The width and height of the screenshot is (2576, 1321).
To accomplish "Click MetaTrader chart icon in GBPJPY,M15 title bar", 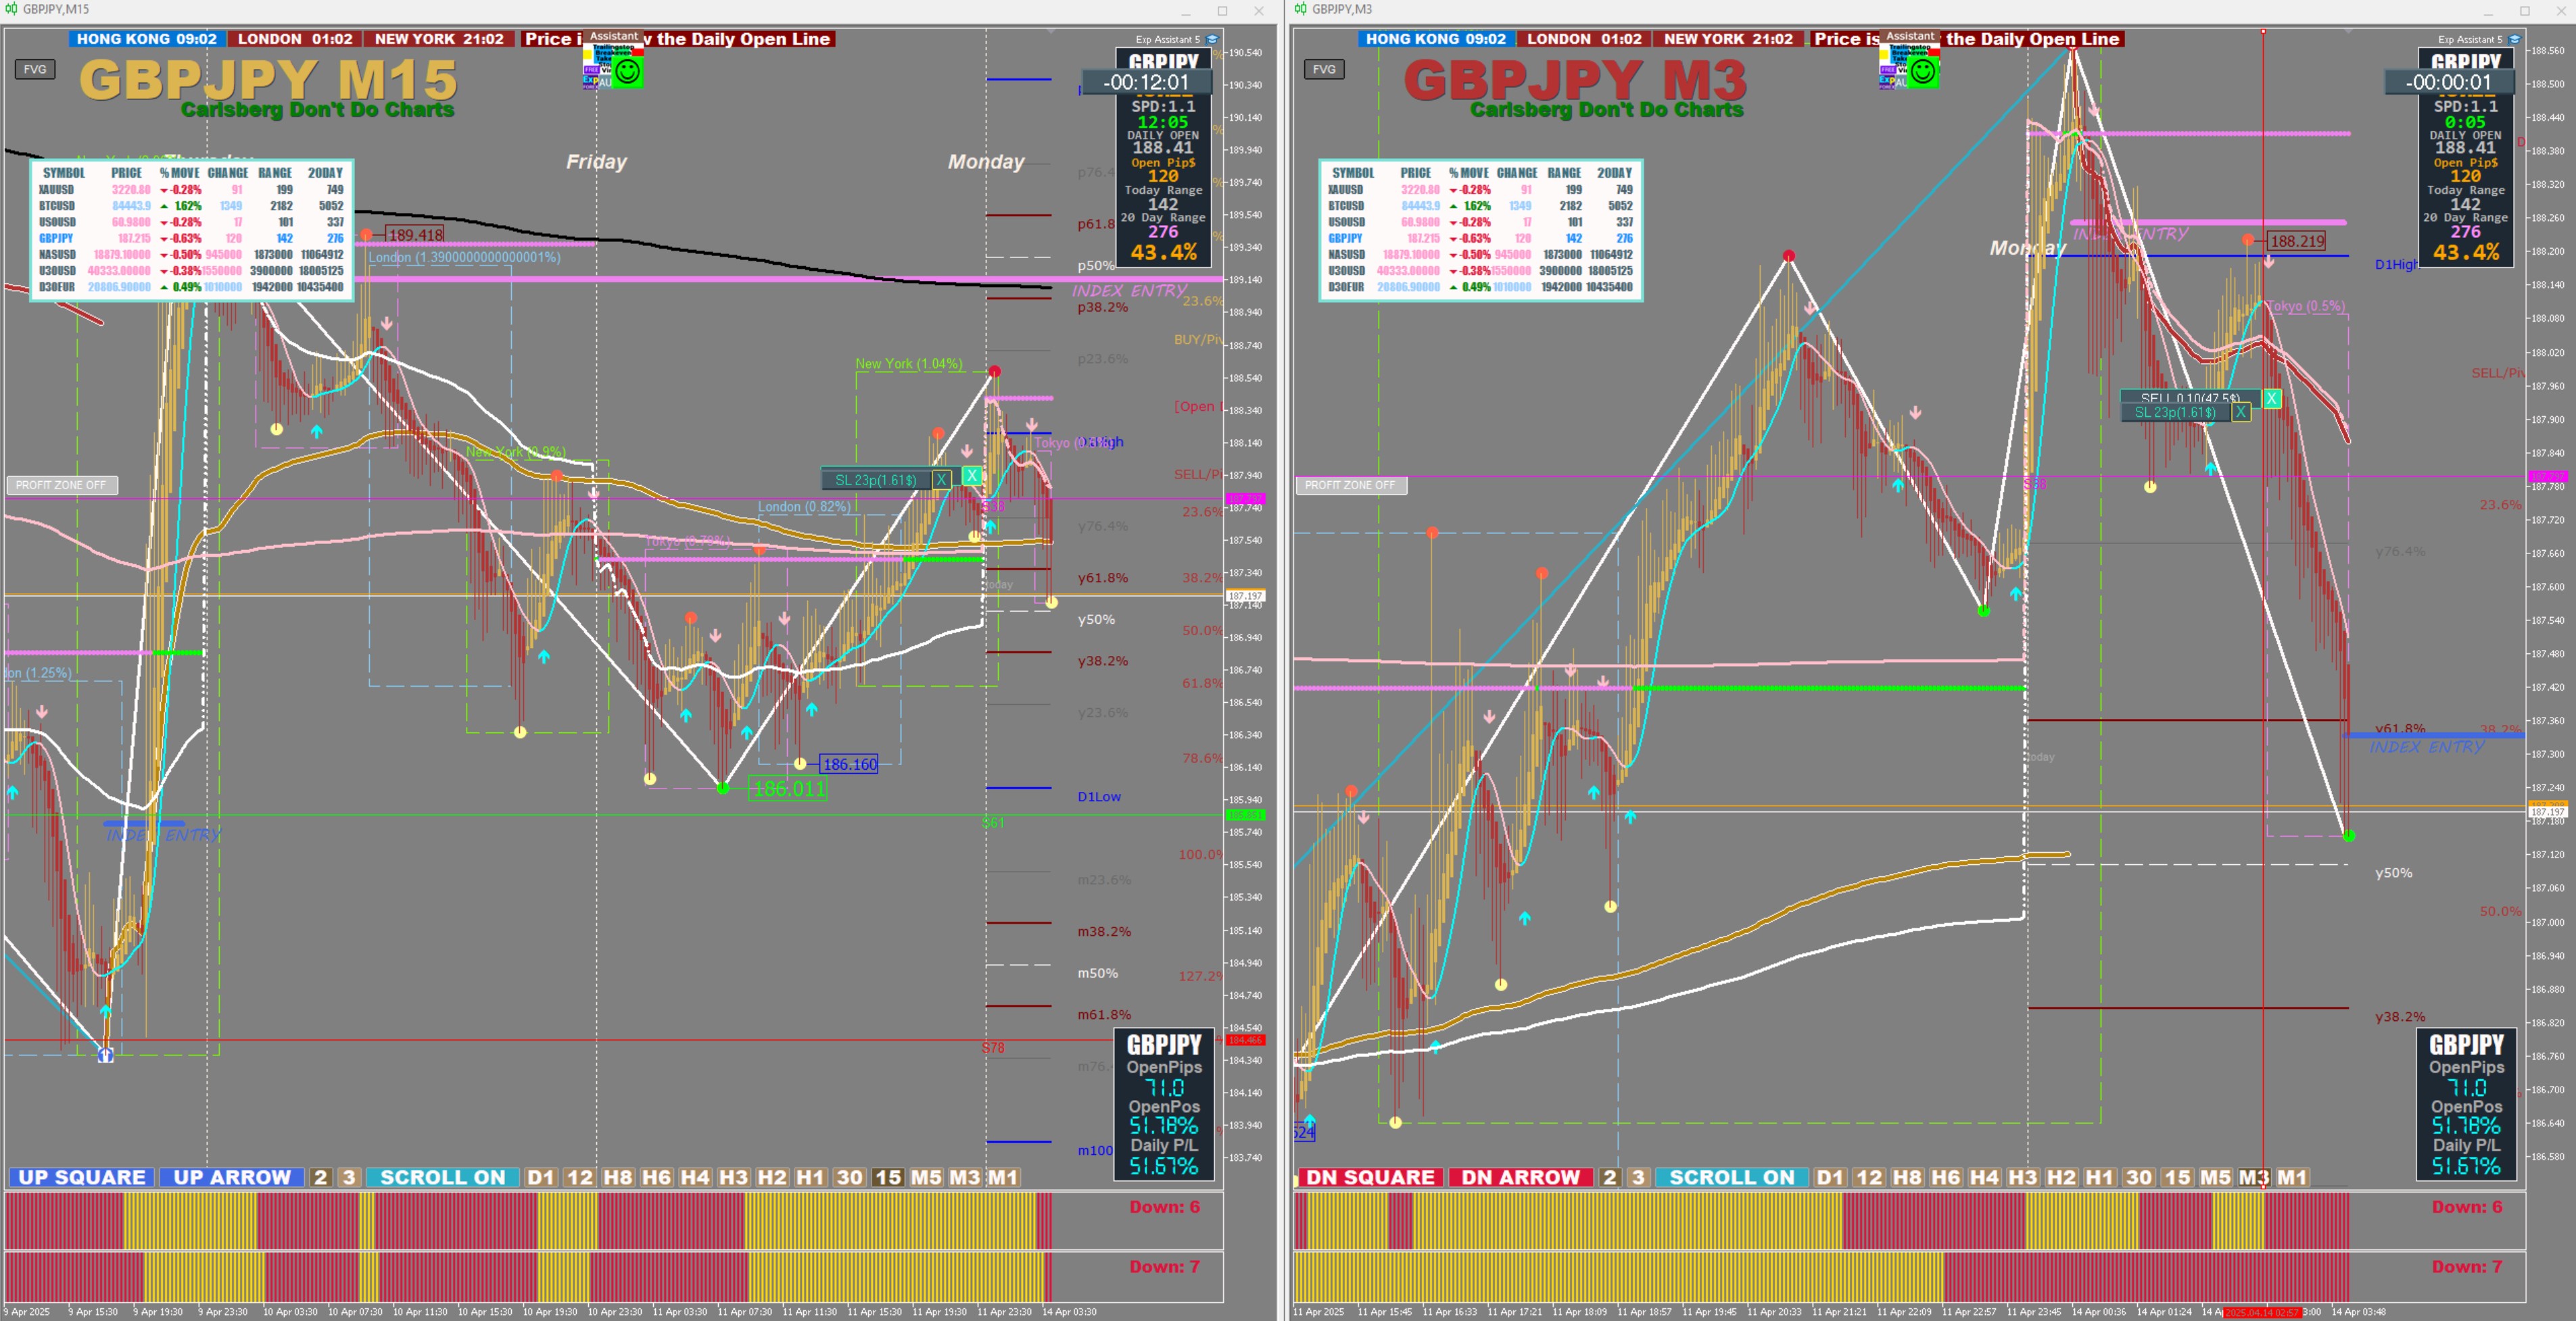I will 11,9.
